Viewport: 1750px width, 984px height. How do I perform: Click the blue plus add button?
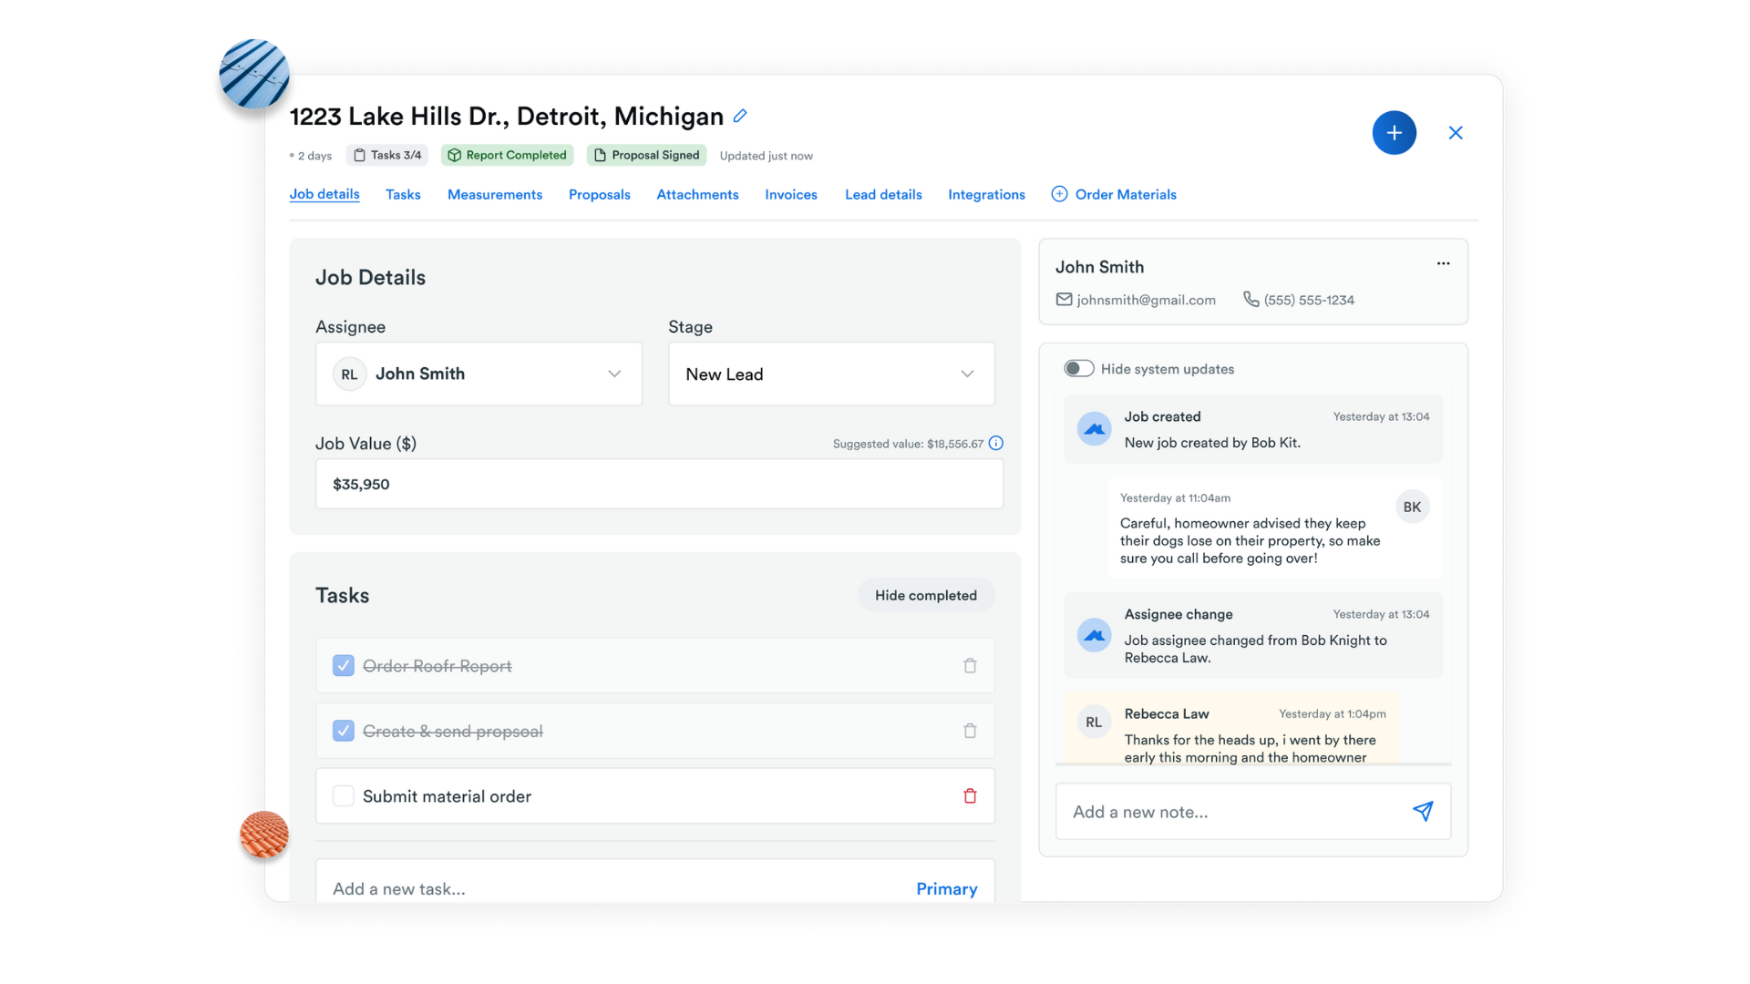(1394, 133)
